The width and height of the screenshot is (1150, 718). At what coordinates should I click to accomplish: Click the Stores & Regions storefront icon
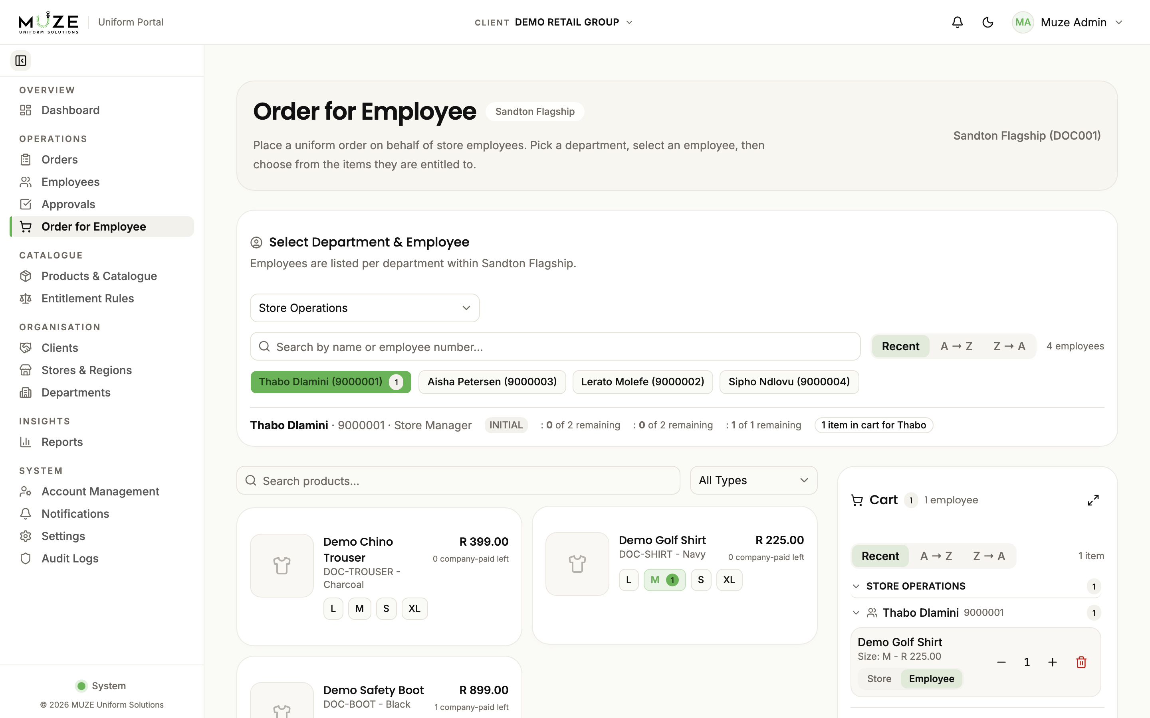pyautogui.click(x=26, y=370)
